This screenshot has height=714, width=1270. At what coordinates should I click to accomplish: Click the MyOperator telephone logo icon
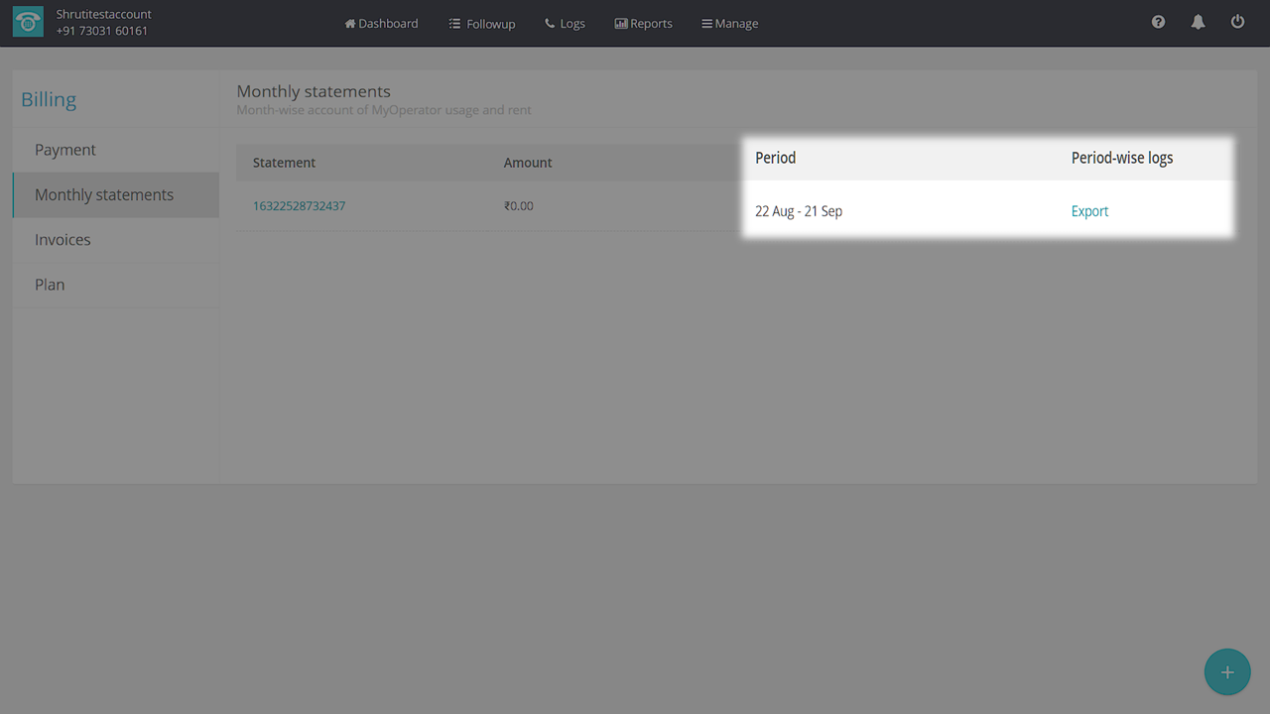(28, 23)
